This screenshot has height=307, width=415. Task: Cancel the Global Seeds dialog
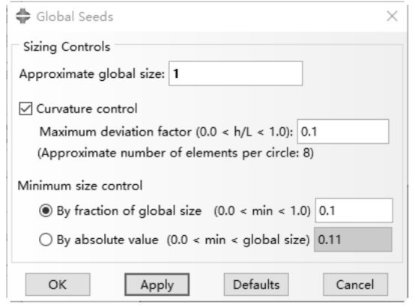pos(356,285)
